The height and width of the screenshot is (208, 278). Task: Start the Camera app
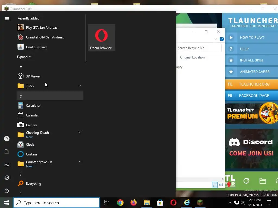(50, 125)
